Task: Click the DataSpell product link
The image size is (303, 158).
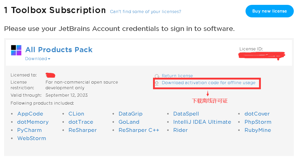Action: 186,114
